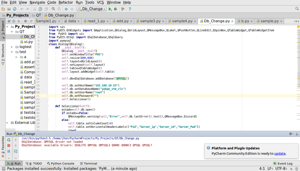Click the Rerun icon in Run panel
The height and width of the screenshot is (171, 300).
pos(9,140)
